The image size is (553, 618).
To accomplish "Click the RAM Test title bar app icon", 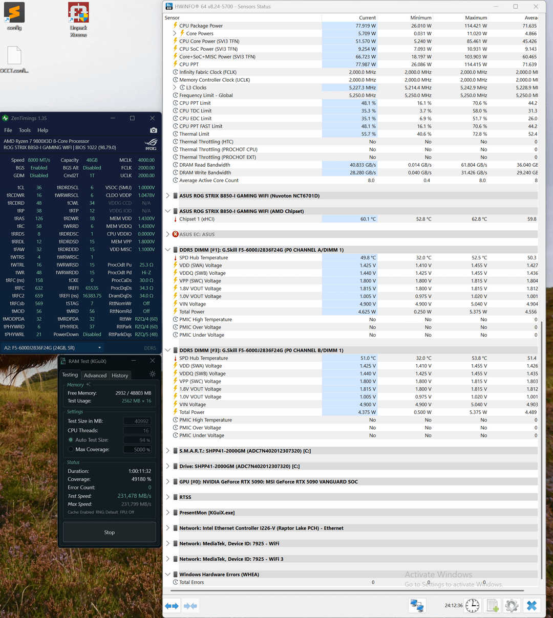I will 63,361.
